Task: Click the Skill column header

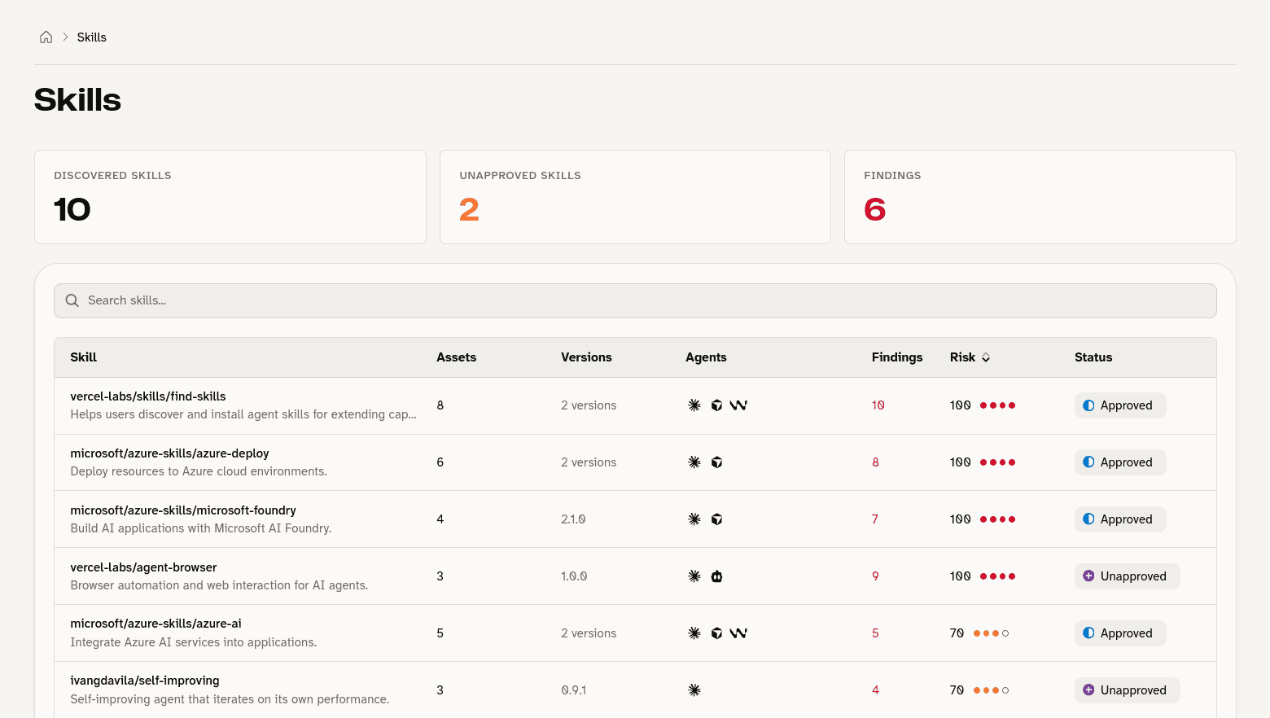Action: 84,357
